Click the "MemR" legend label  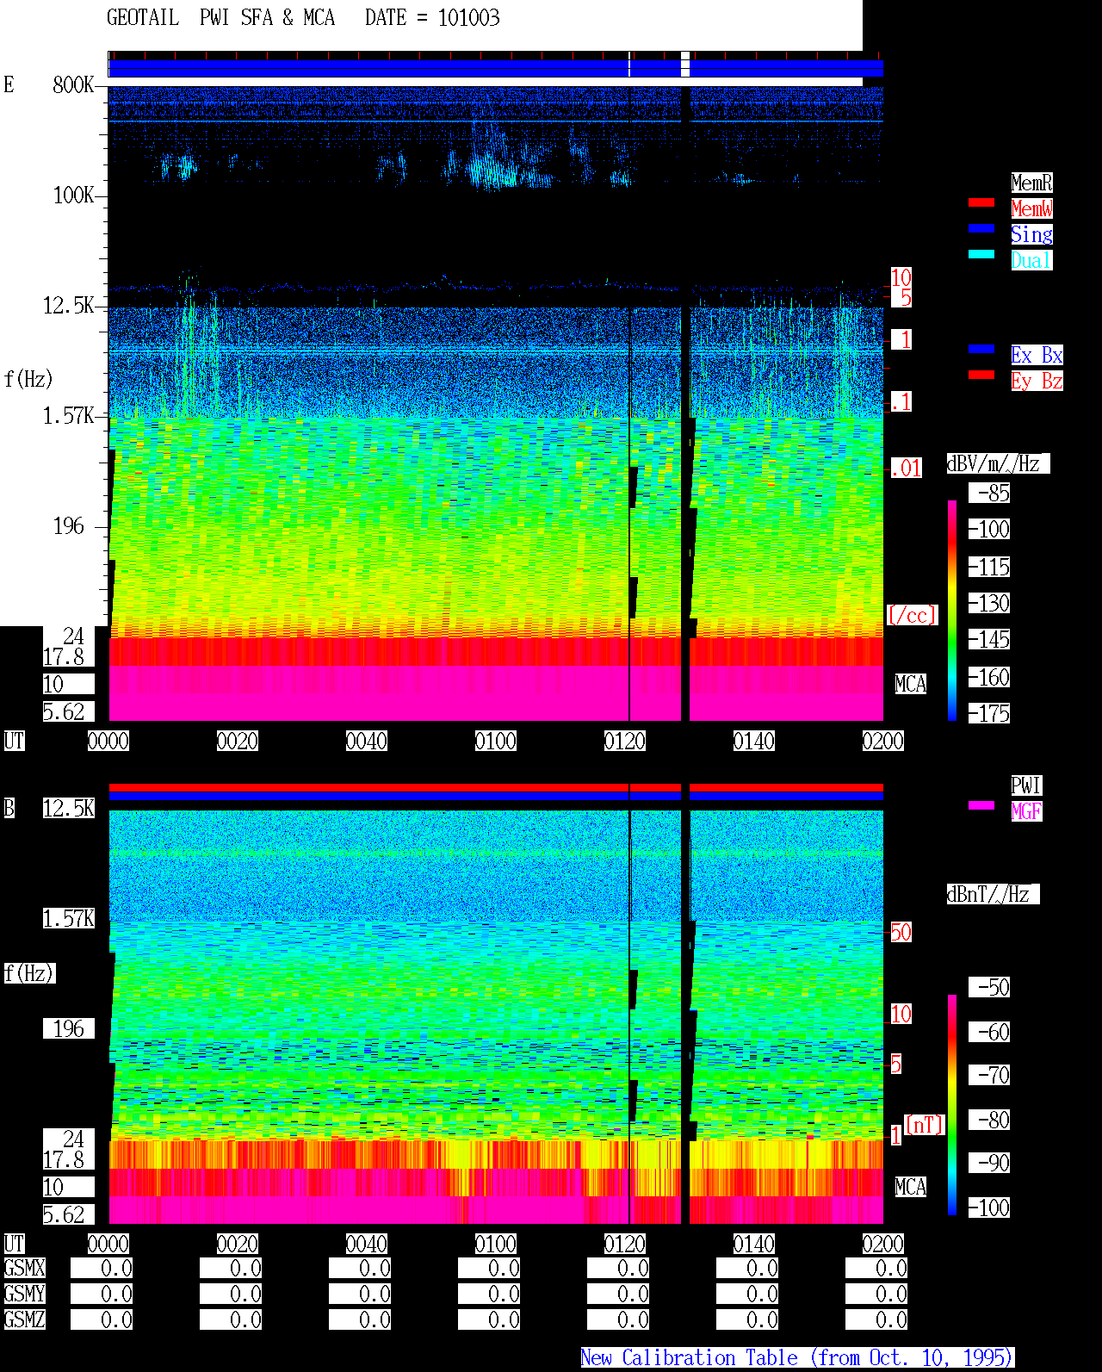pos(1031,183)
